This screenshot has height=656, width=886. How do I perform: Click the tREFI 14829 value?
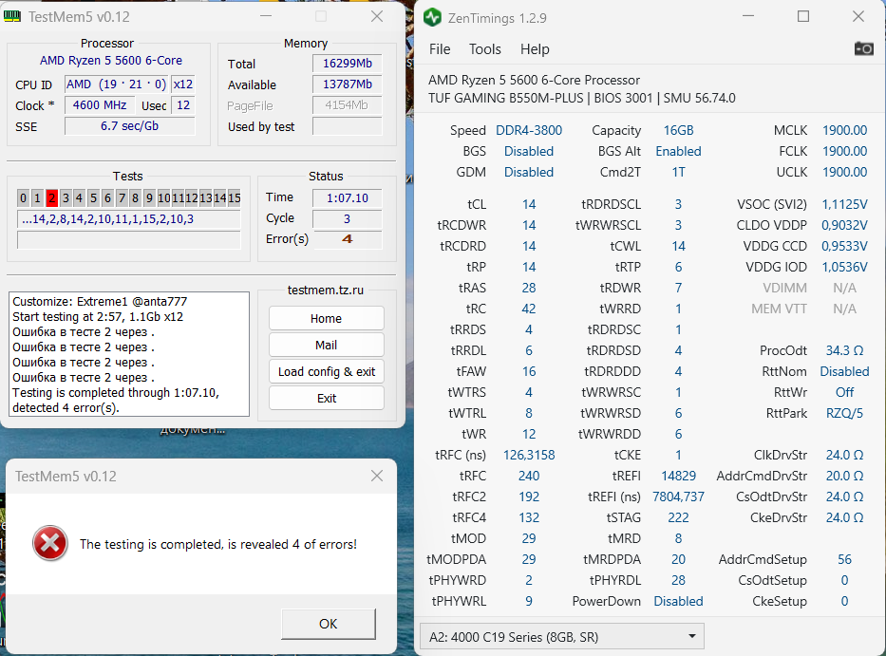pyautogui.click(x=678, y=477)
